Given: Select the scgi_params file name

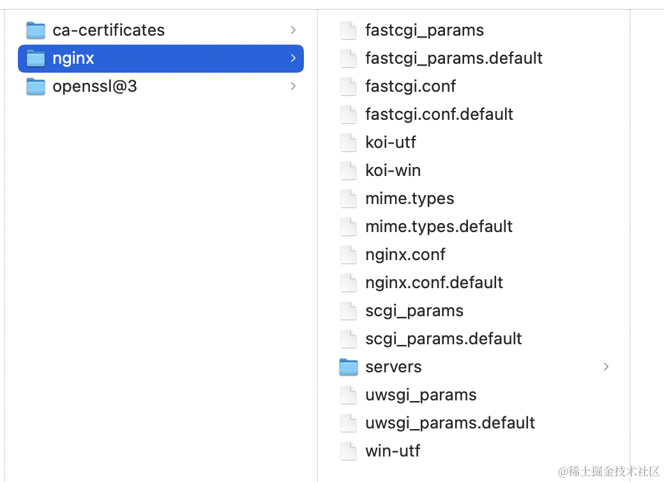Looking at the screenshot, I should (x=414, y=310).
